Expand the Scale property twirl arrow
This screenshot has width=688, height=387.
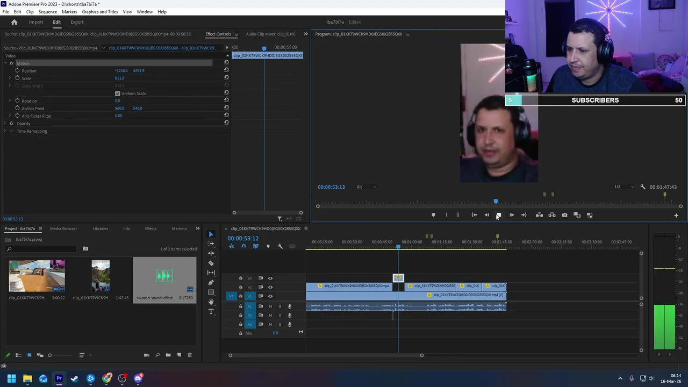click(10, 78)
